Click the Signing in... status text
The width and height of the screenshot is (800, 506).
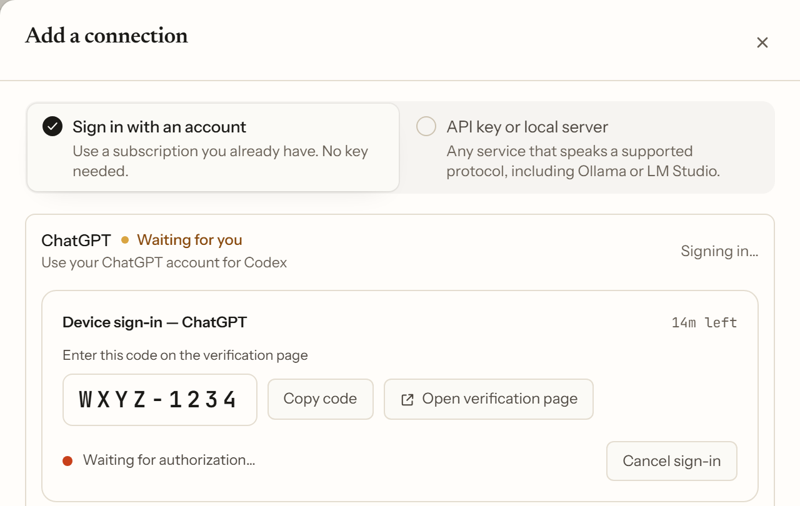[719, 251]
